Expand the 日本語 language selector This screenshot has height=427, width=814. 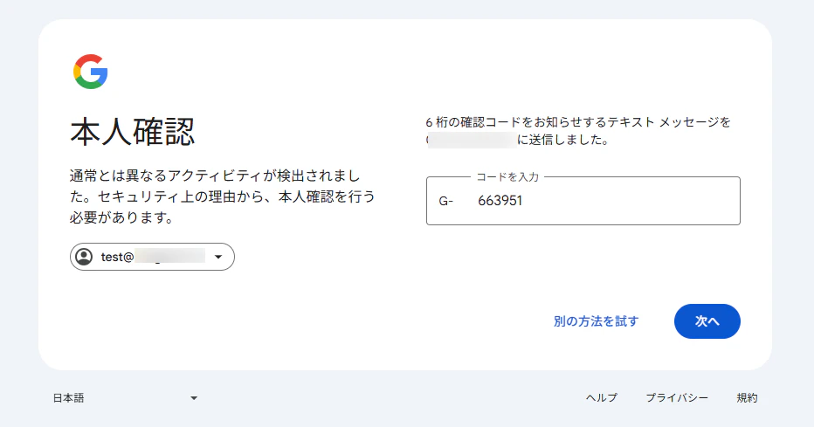pyautogui.click(x=125, y=398)
